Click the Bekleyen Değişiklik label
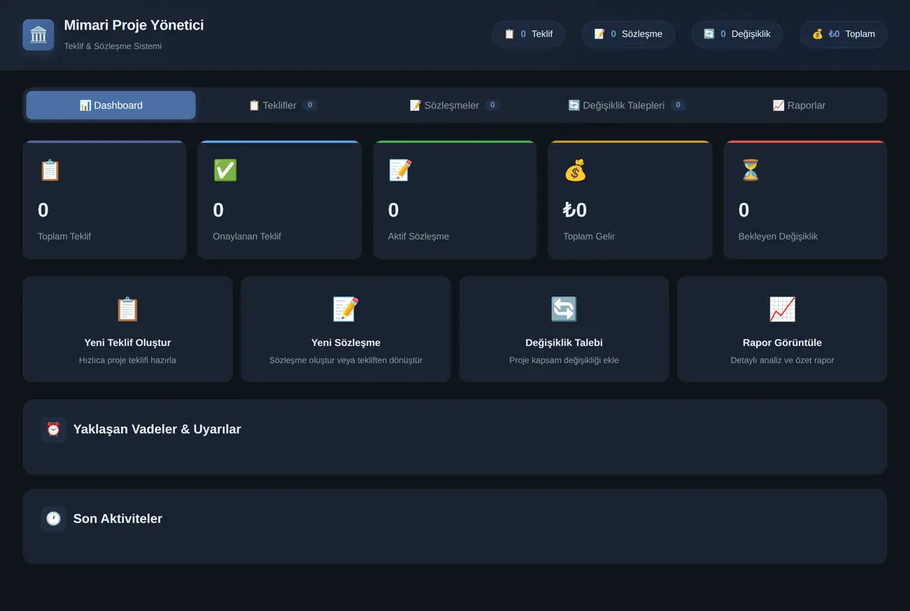This screenshot has height=611, width=910. pyautogui.click(x=778, y=237)
